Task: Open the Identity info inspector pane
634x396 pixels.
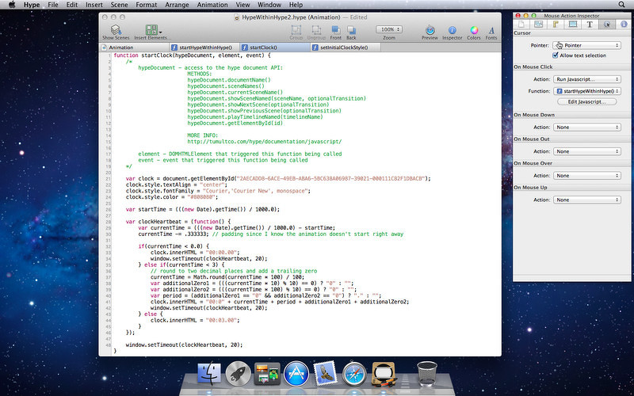Action: (x=624, y=25)
